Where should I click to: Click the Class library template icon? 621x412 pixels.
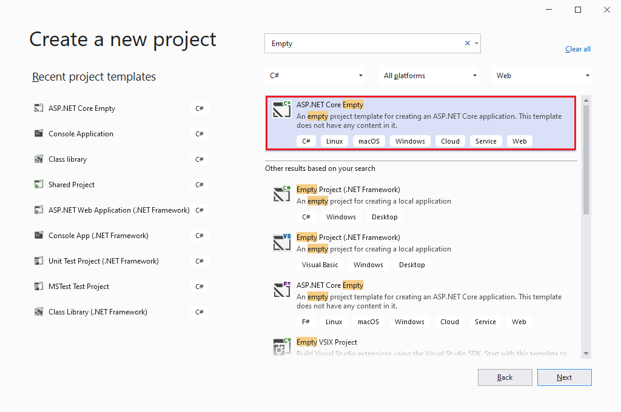click(x=39, y=159)
